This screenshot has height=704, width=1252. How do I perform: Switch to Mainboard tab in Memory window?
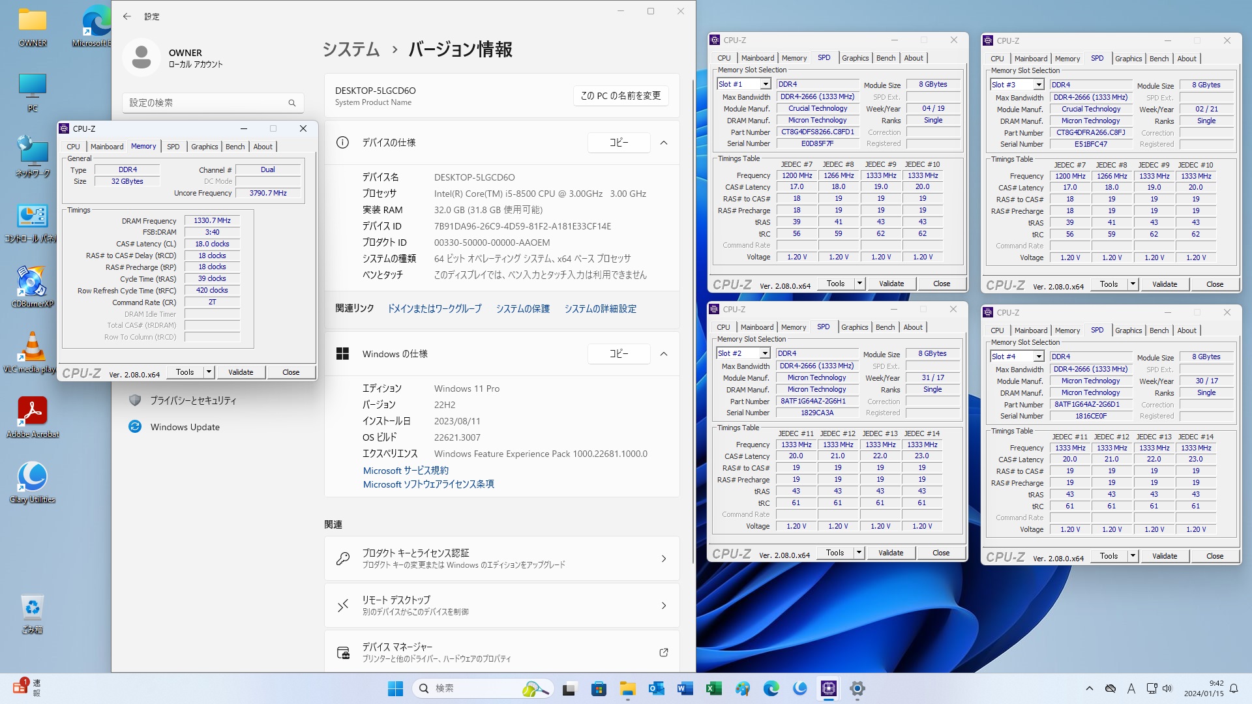coord(107,147)
